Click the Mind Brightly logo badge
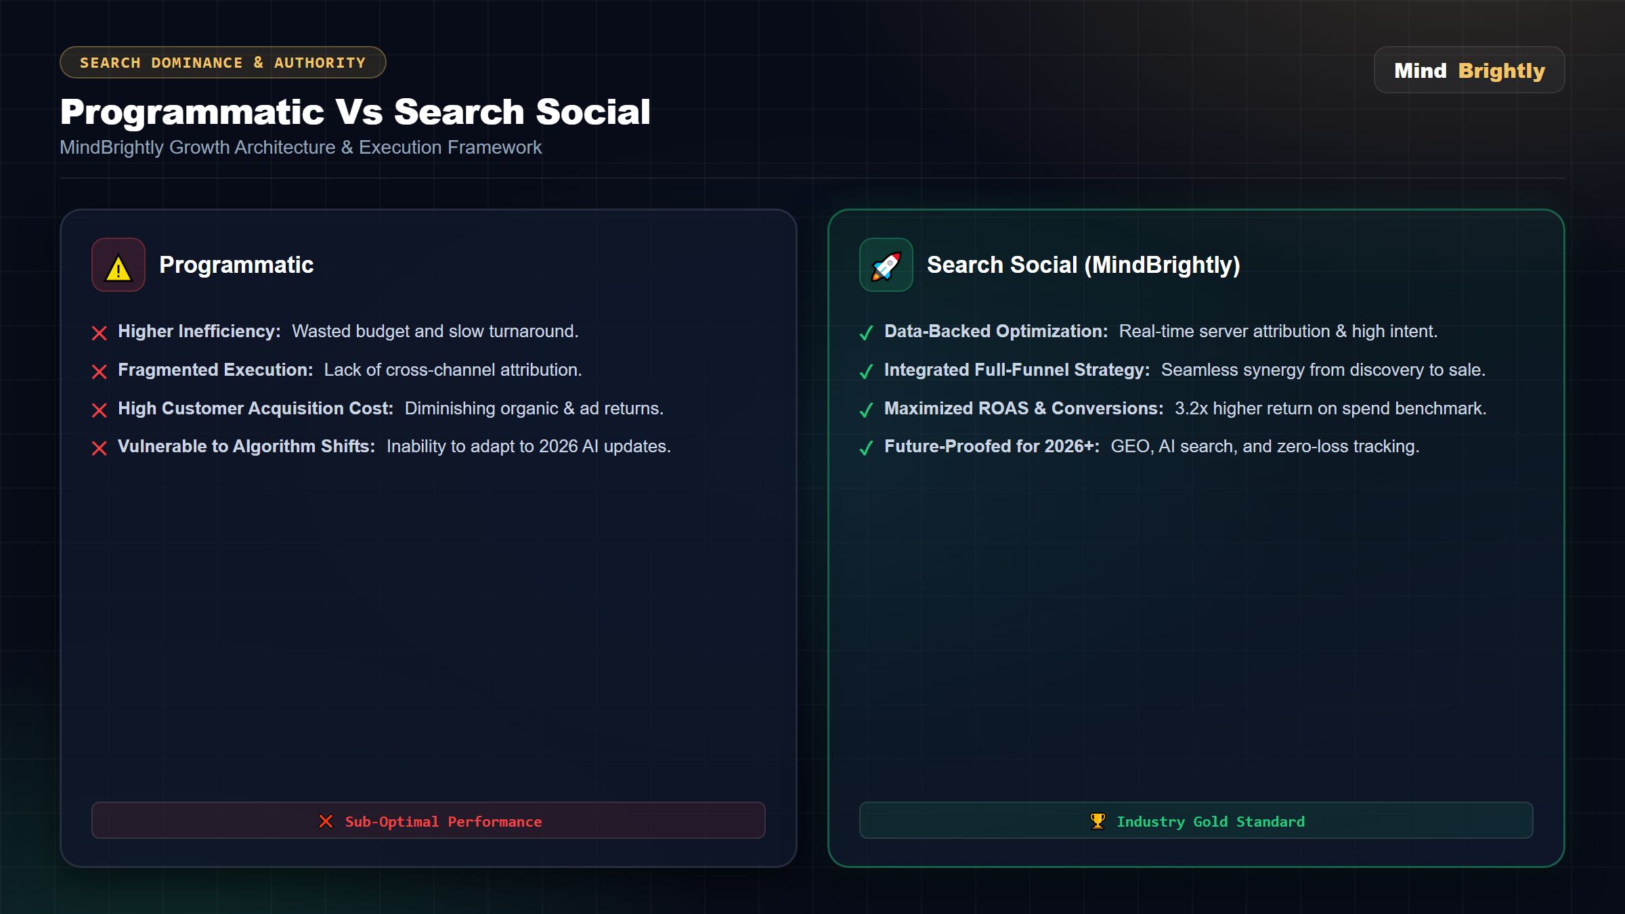Screen dimensions: 1625x914 click(x=1469, y=70)
